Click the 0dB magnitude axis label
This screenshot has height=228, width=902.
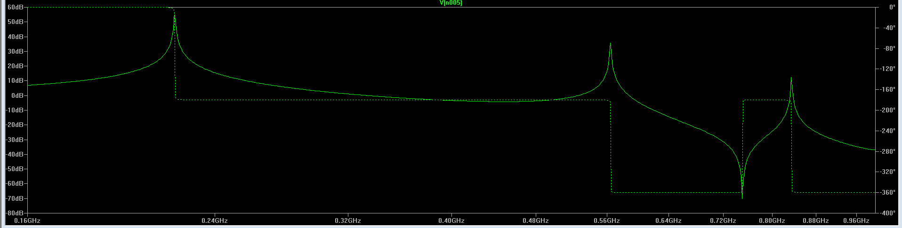click(17, 95)
